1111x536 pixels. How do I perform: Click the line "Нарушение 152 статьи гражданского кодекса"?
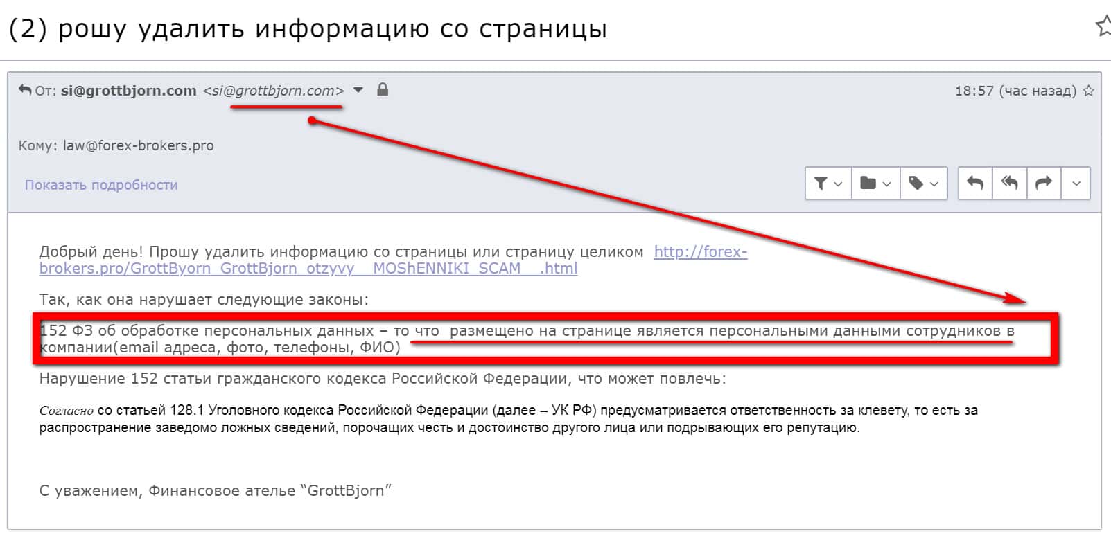coord(383,379)
